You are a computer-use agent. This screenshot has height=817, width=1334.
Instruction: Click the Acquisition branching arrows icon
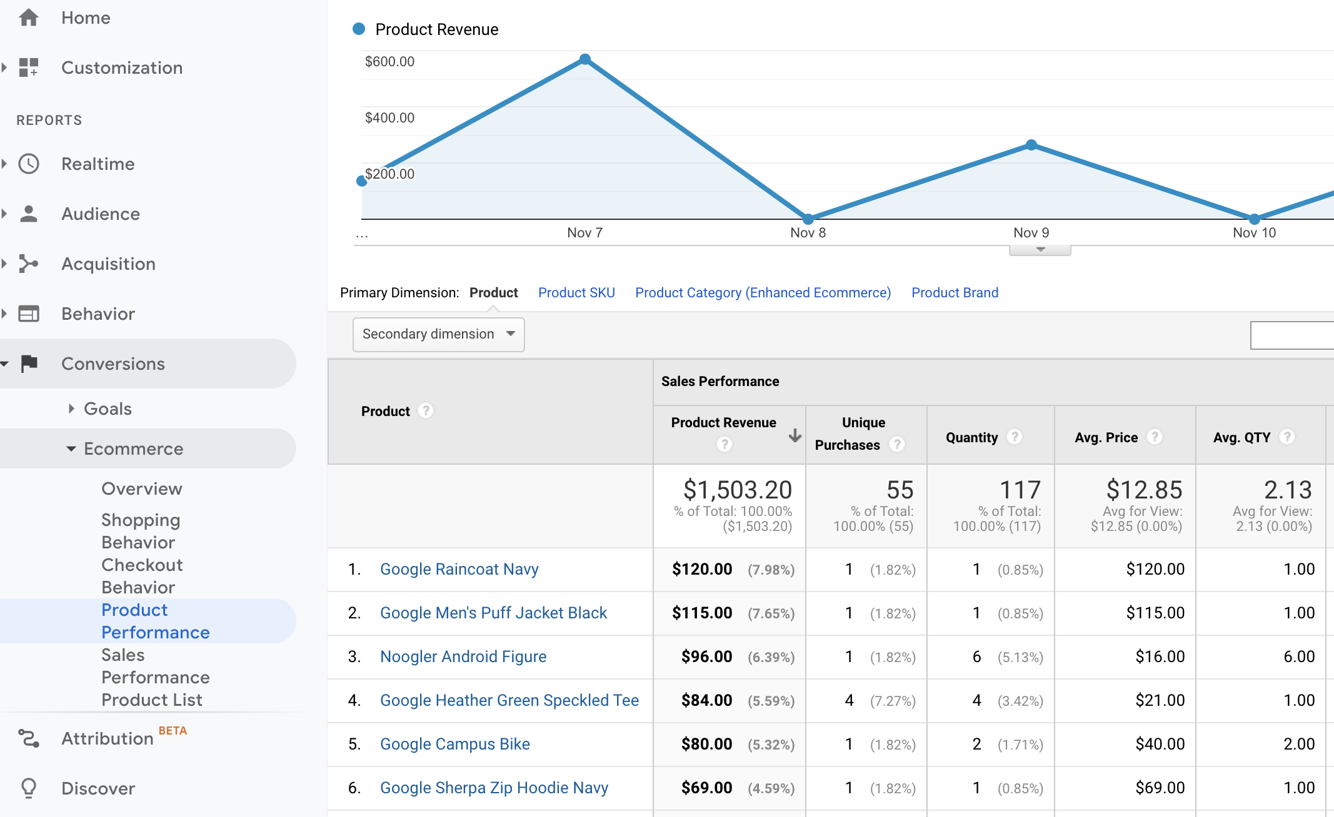[x=29, y=264]
